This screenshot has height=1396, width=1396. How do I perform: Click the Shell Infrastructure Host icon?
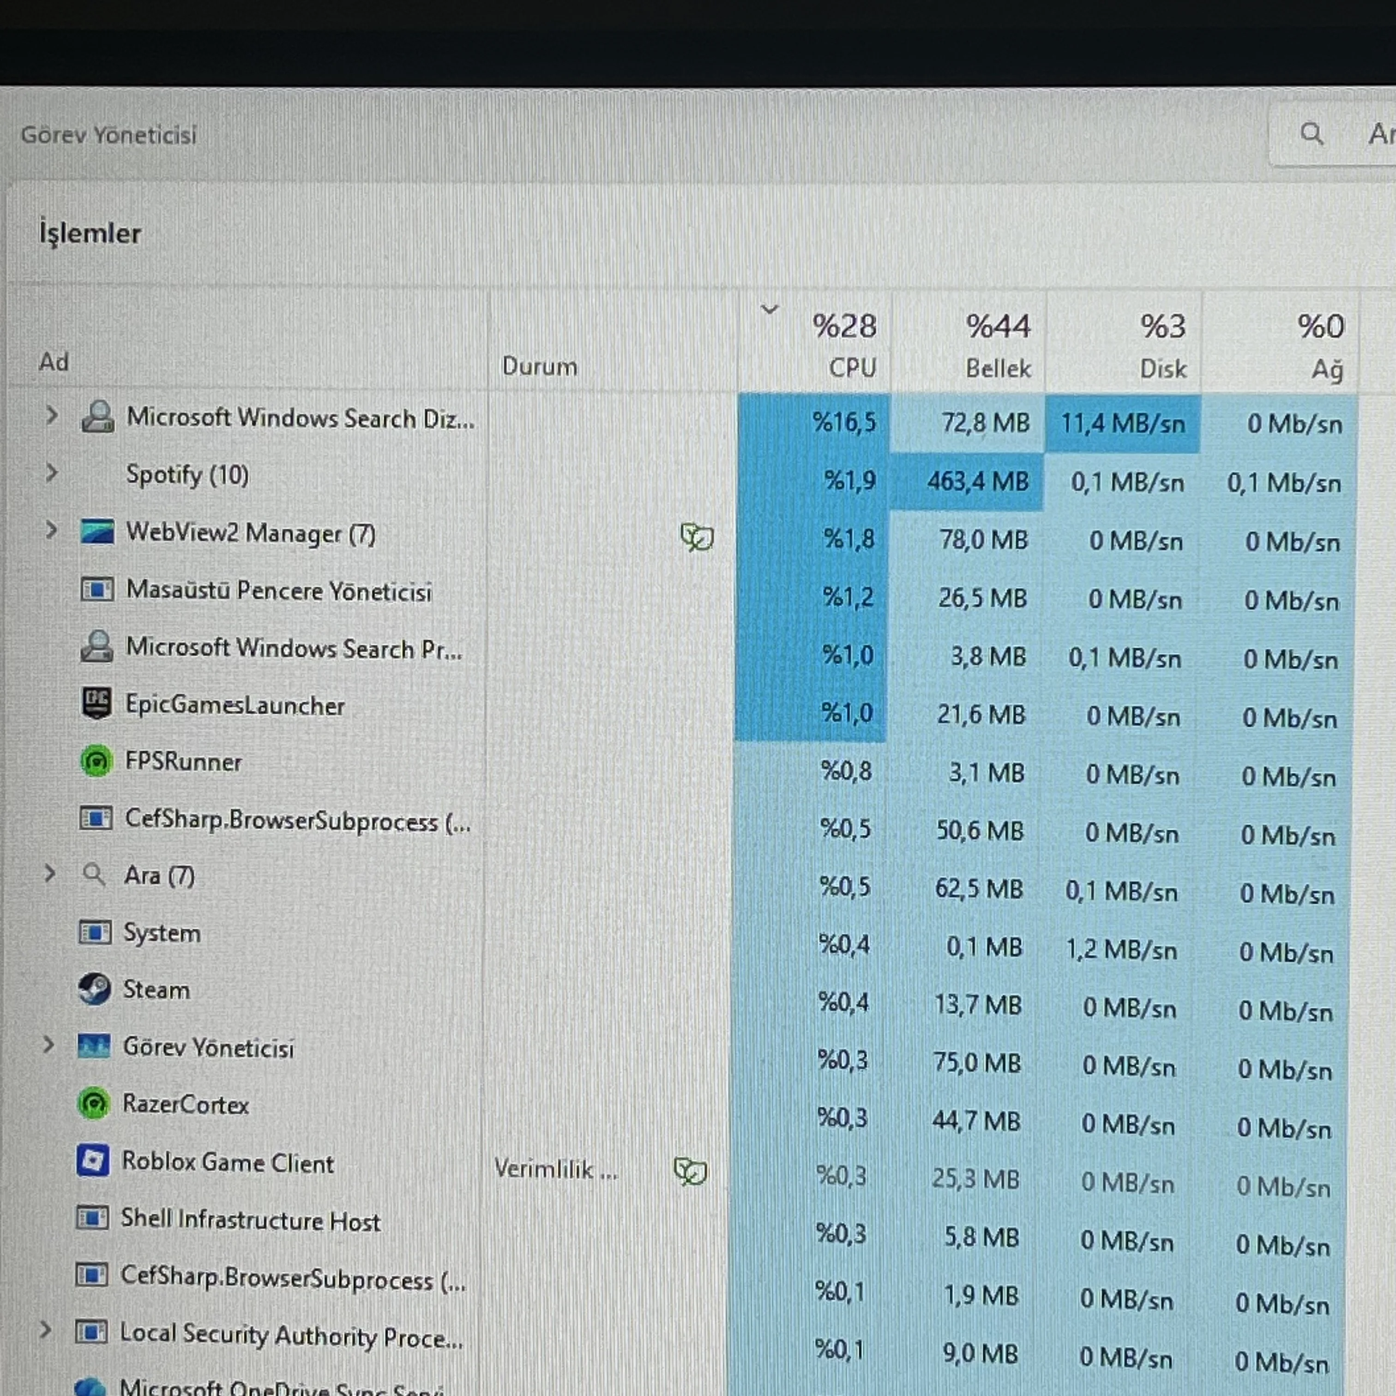92,1218
